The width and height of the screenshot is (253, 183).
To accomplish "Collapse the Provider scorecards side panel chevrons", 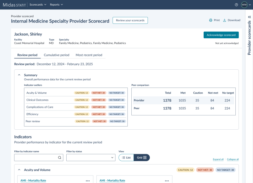I will (249, 17).
